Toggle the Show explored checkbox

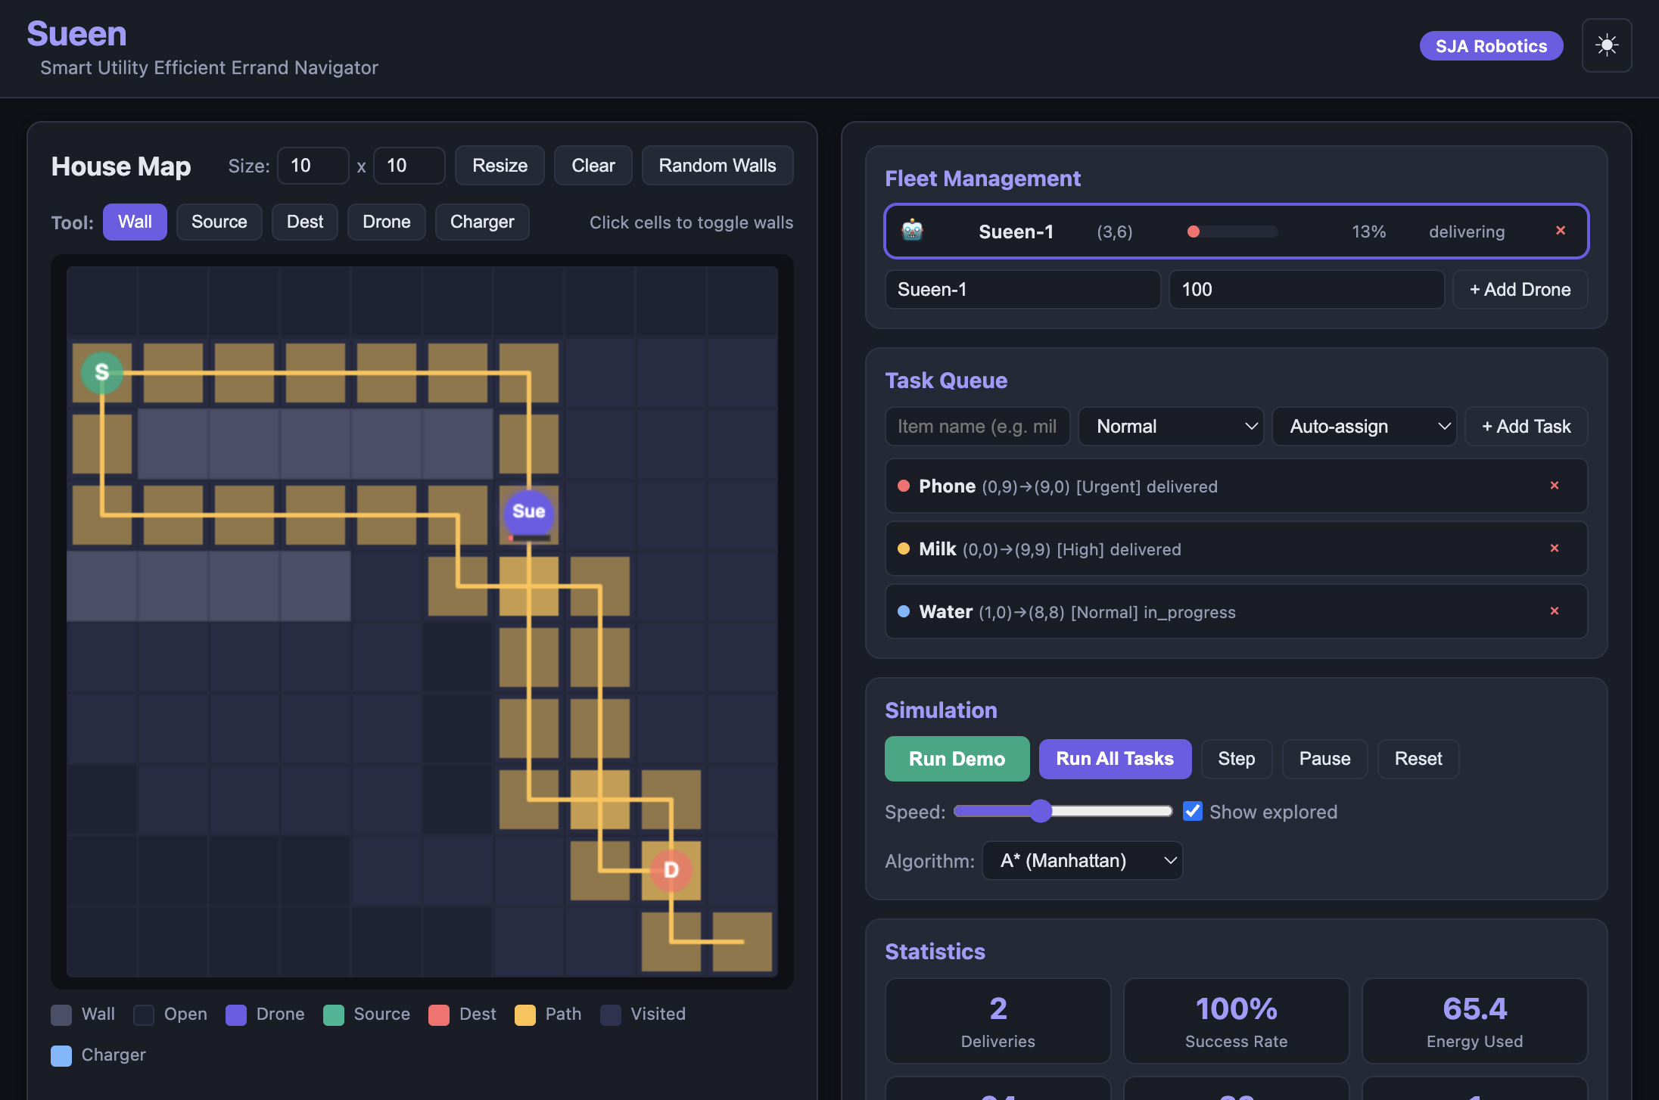click(1193, 811)
